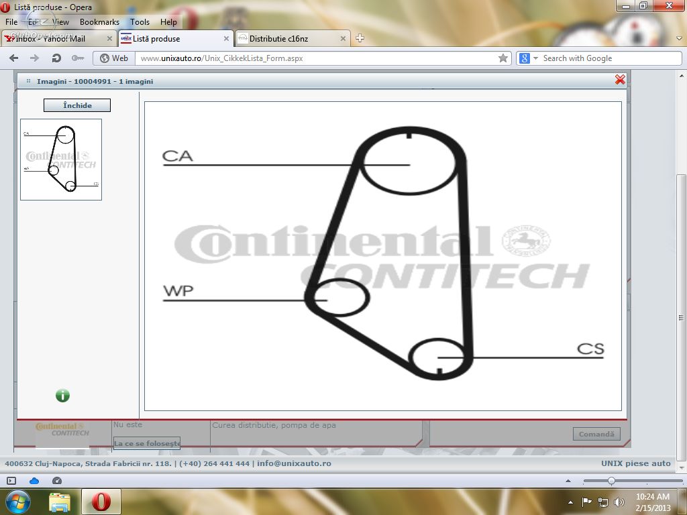Open the Opera Link cloud icon

(x=34, y=481)
